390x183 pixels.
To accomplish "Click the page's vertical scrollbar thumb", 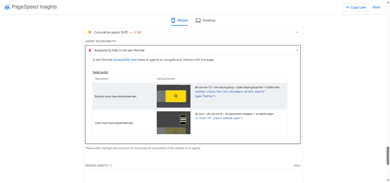I will 388,156.
